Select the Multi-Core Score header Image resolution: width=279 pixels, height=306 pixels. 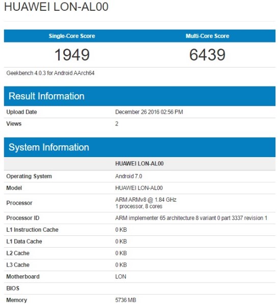click(207, 36)
